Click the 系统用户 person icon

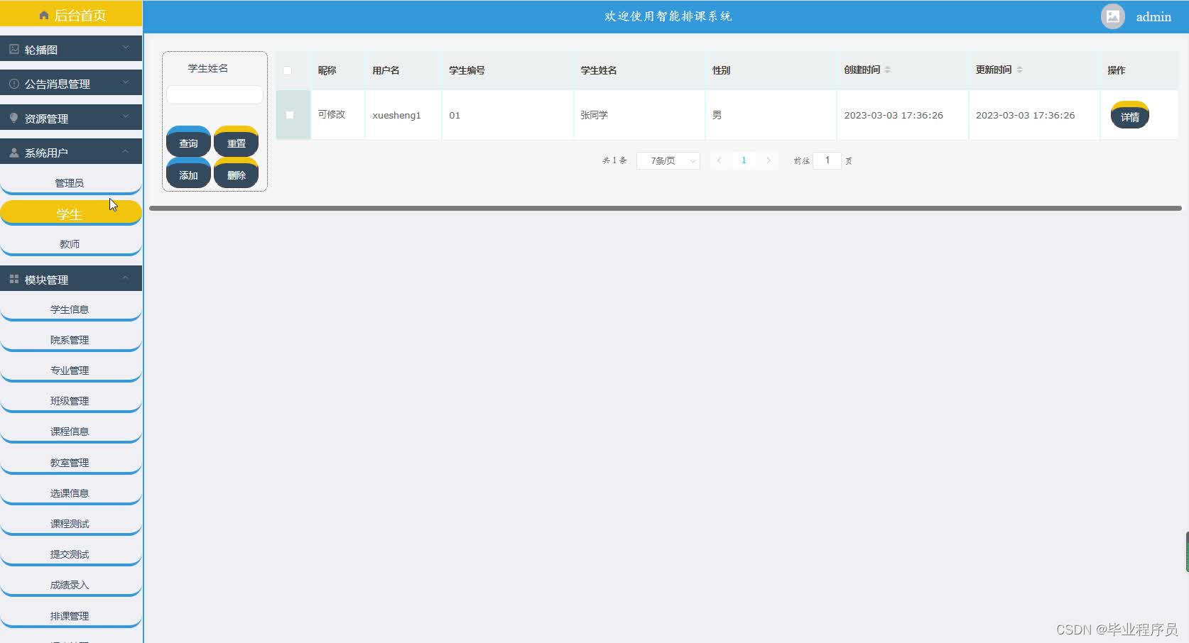tap(14, 152)
